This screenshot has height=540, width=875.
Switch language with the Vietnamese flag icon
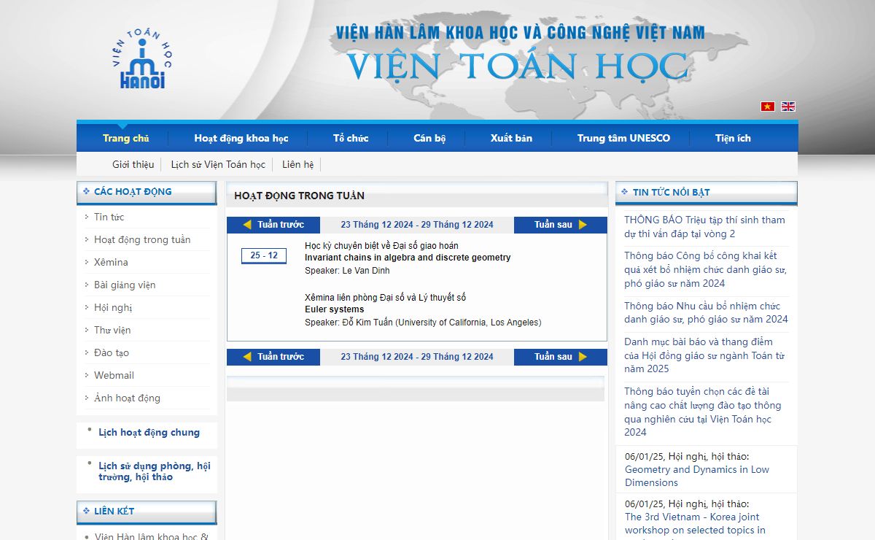pyautogui.click(x=768, y=107)
